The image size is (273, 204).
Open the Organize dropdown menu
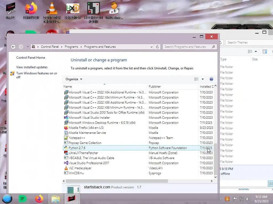click(74, 79)
